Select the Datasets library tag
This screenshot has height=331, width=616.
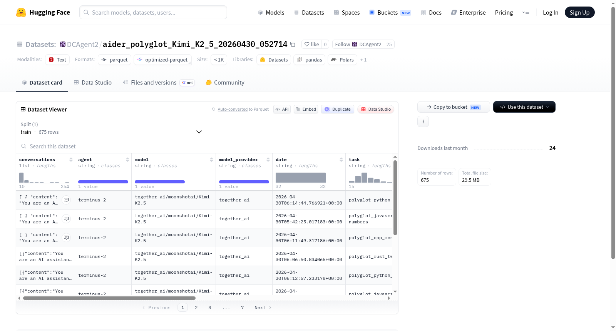274,60
